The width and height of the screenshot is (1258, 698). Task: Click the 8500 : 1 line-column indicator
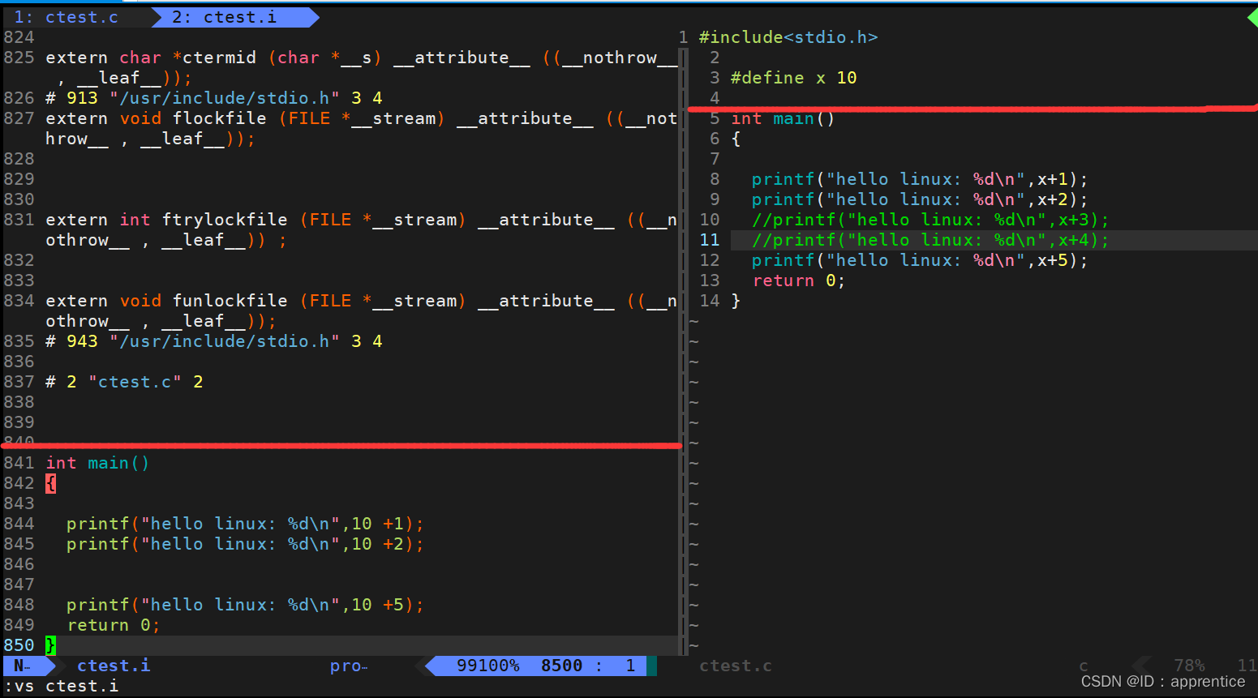pyautogui.click(x=586, y=665)
